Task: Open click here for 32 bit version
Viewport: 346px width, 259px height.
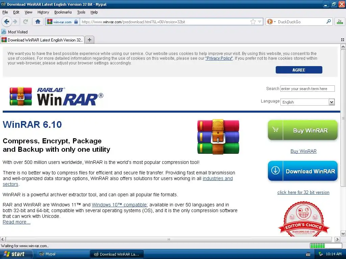Action: (303, 192)
